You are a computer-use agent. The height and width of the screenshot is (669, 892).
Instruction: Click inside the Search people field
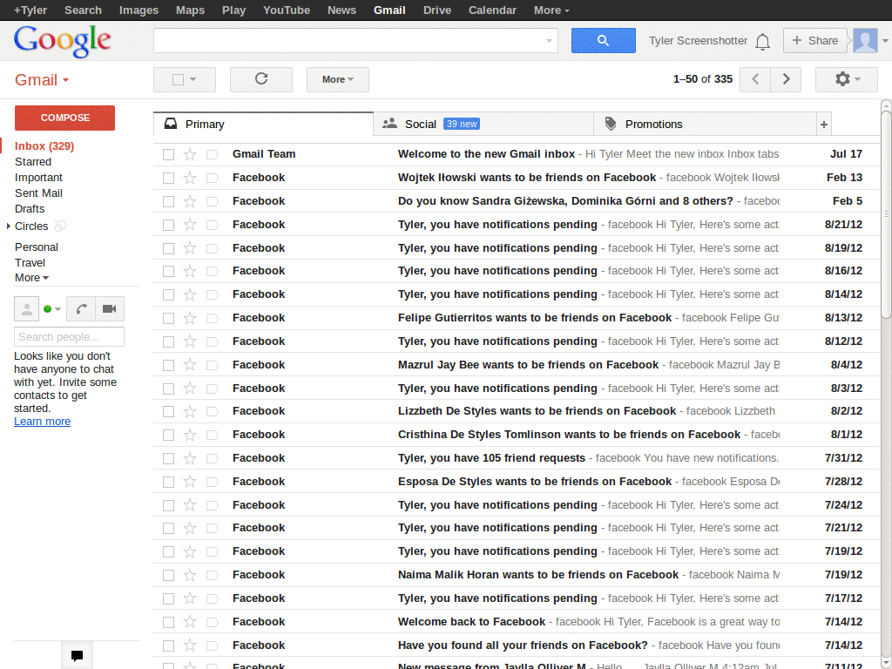69,336
